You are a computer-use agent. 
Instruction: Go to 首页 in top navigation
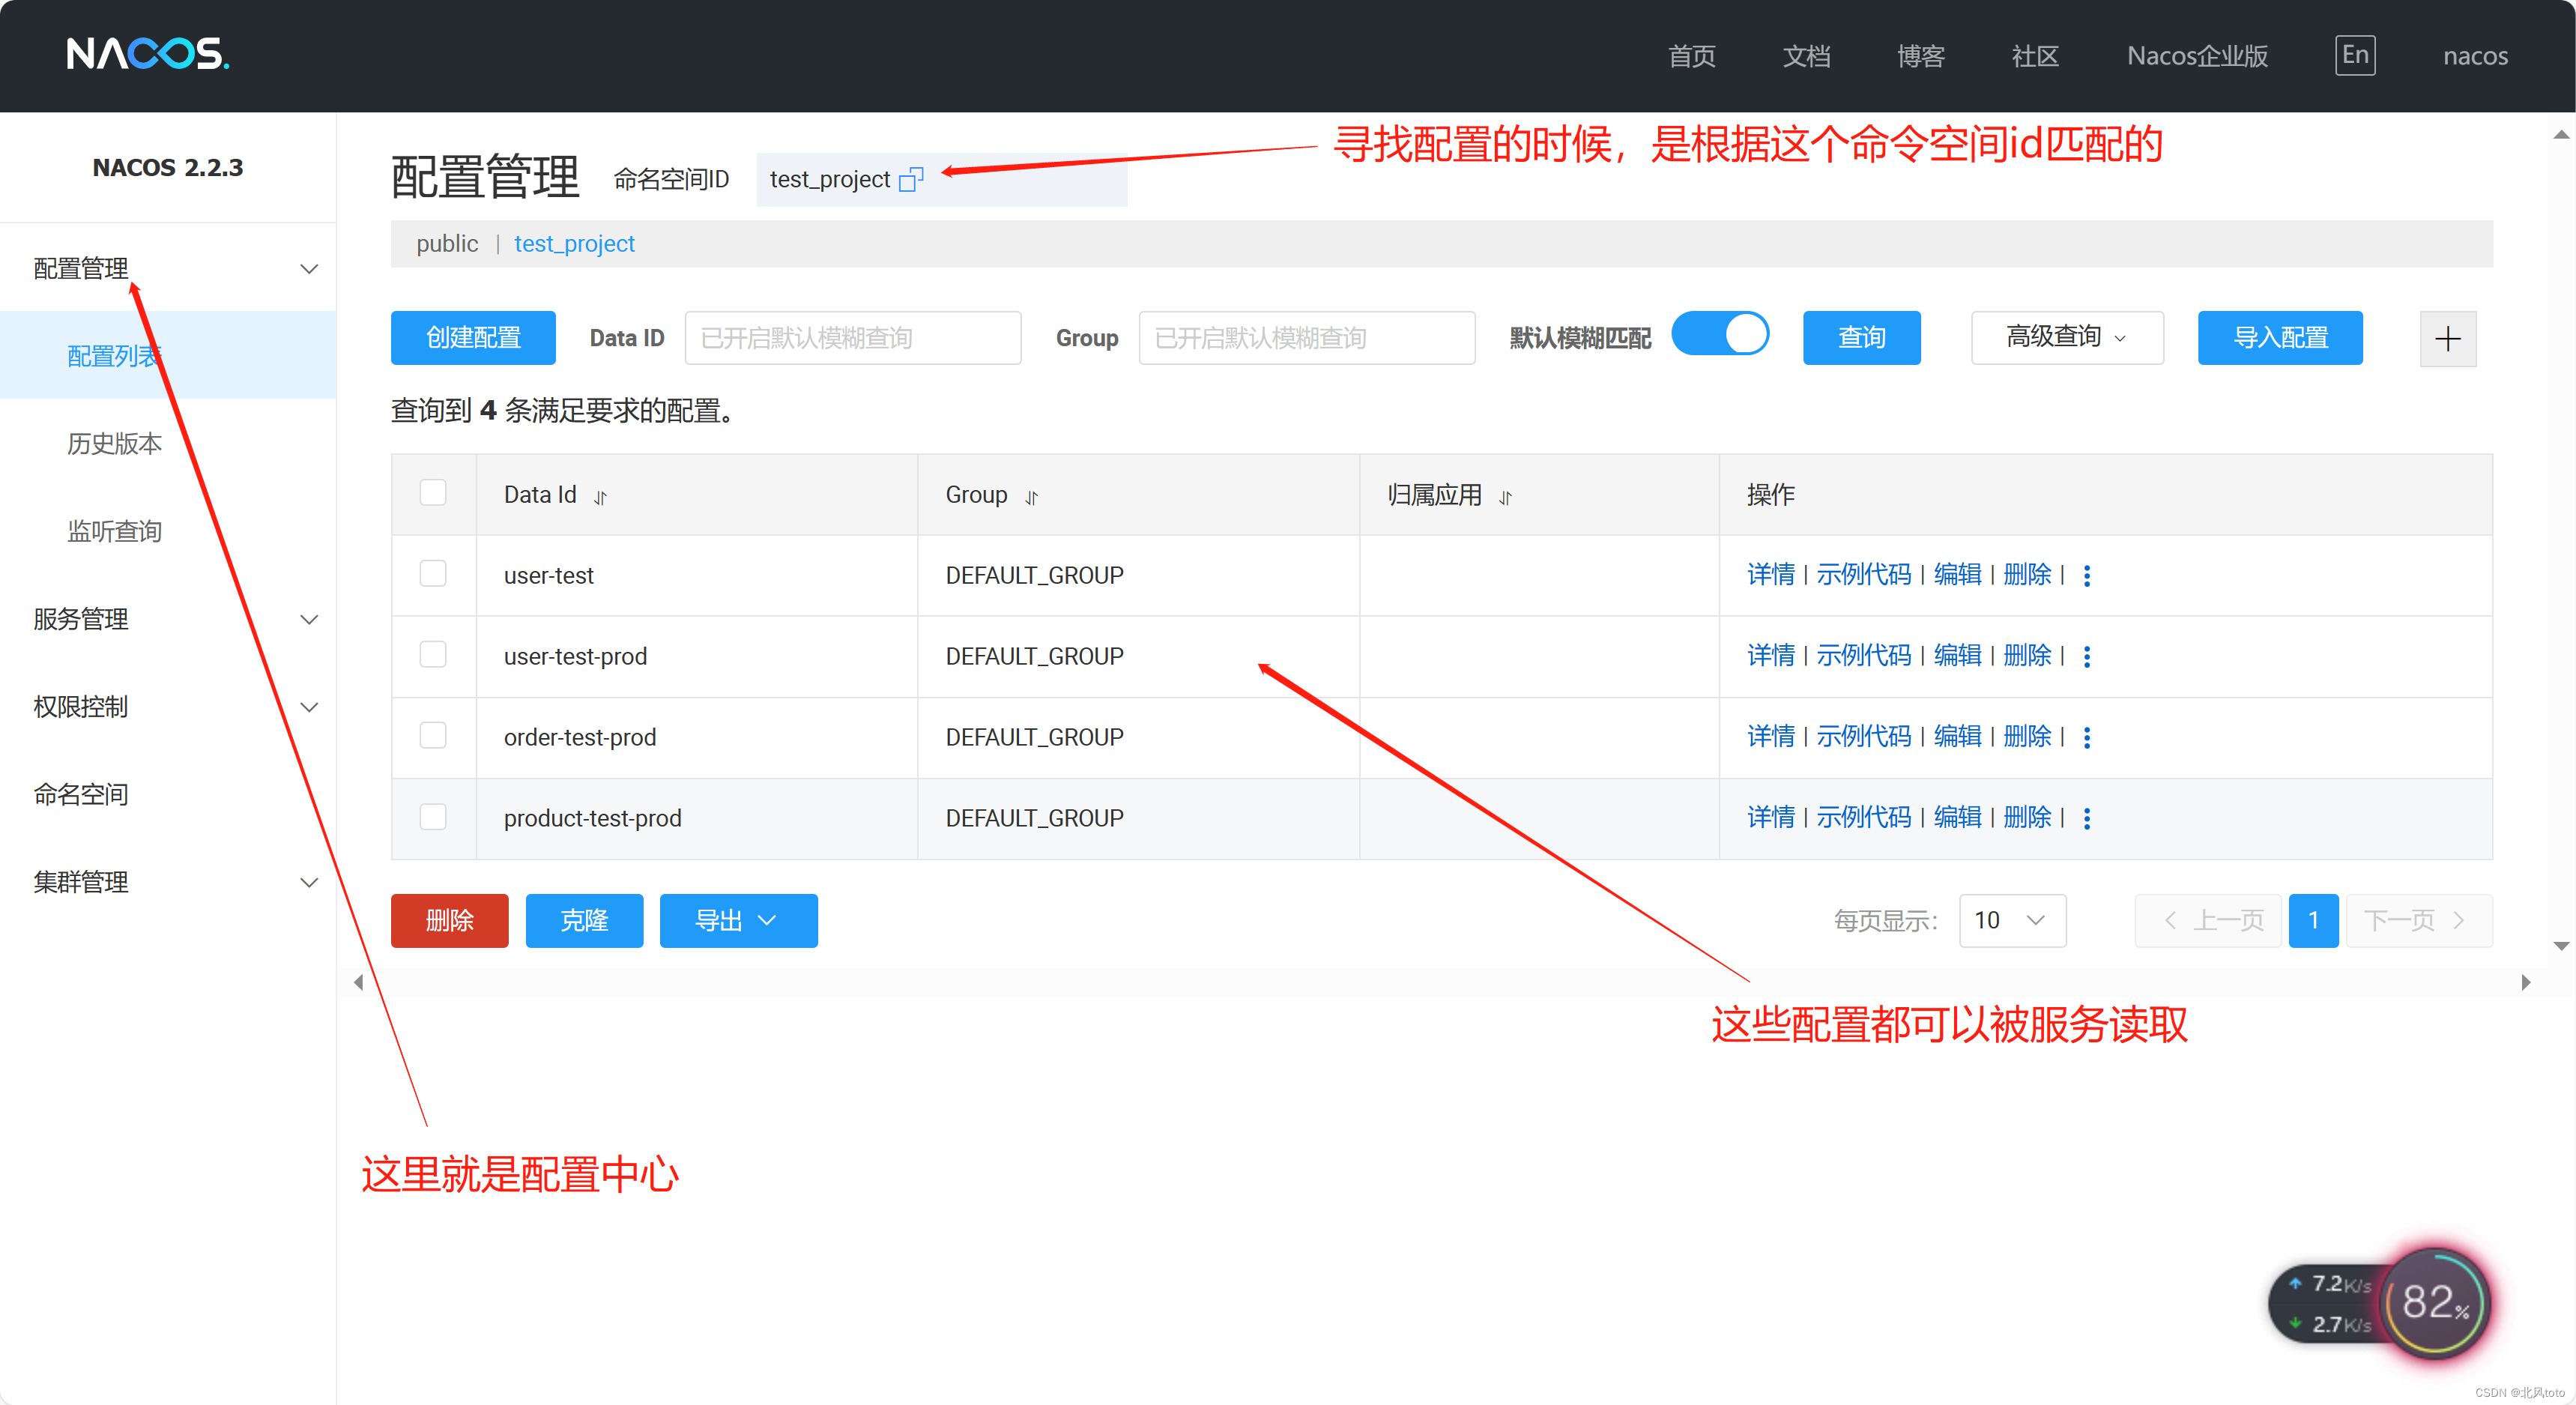1692,56
